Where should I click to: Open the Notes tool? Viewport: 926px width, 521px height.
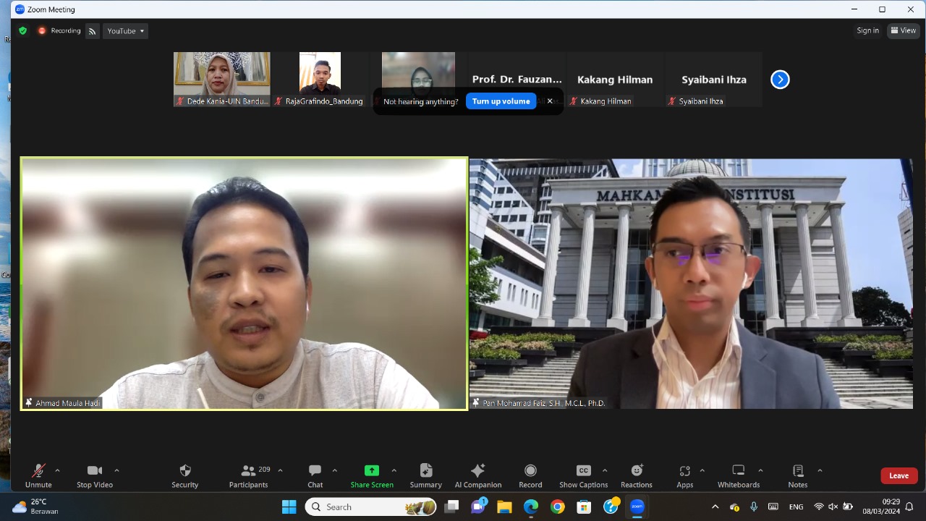tap(798, 471)
